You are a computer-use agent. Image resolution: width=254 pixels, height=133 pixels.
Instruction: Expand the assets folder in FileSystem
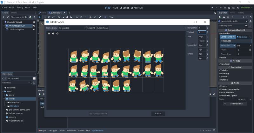4,95
